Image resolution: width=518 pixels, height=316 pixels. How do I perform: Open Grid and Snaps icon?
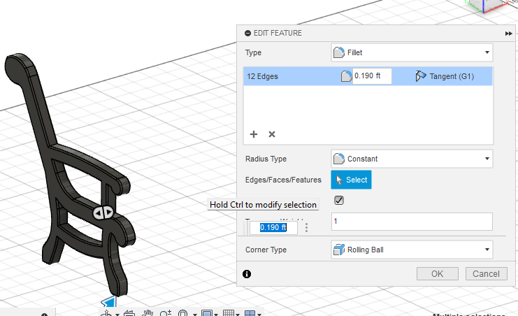(x=229, y=313)
